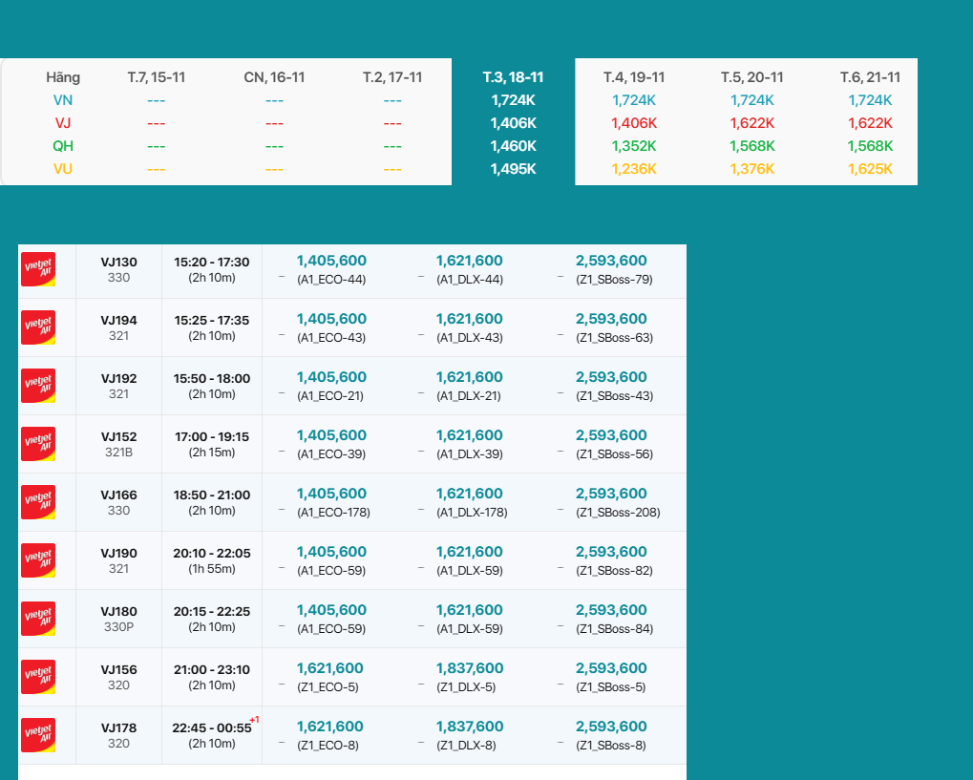Click the Vietjet Air logo for VJ192
This screenshot has height=780, width=973.
(x=38, y=386)
